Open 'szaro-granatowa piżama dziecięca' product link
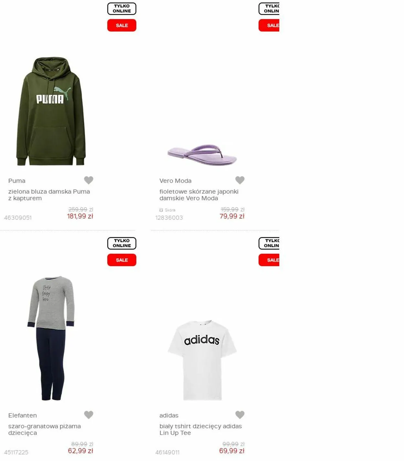The width and height of the screenshot is (404, 461). point(45,430)
